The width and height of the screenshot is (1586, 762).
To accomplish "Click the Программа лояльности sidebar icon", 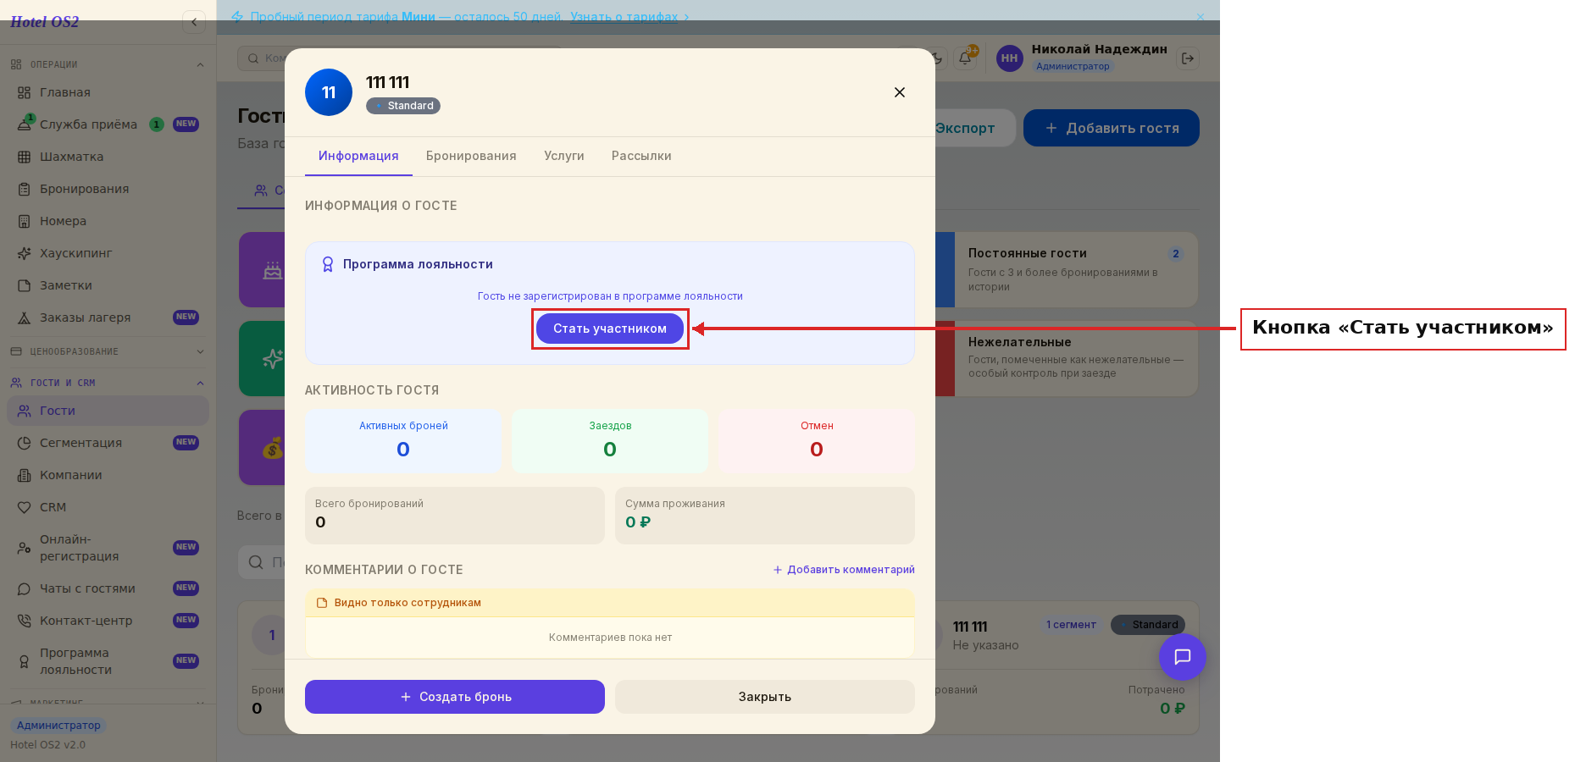I will click(24, 661).
